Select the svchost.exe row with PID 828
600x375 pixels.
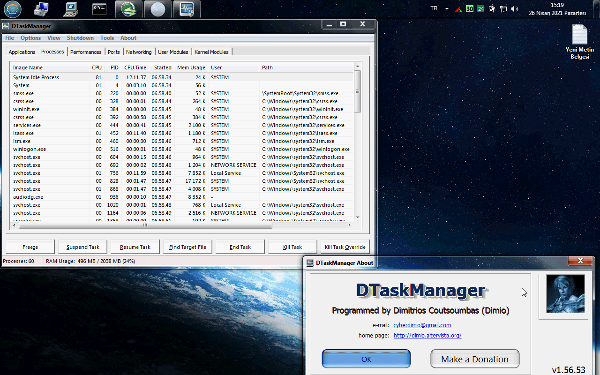click(x=182, y=181)
